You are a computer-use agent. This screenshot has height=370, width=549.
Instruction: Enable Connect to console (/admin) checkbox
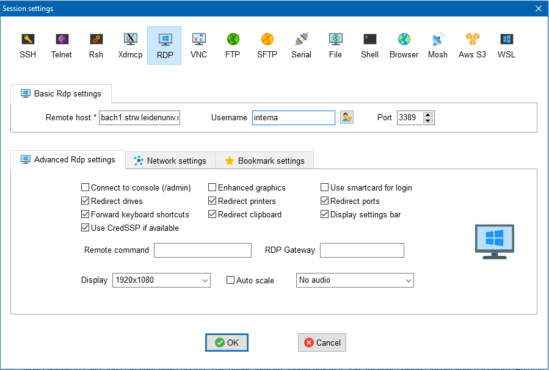pyautogui.click(x=85, y=188)
